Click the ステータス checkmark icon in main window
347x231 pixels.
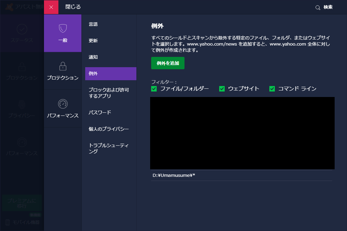point(22,29)
